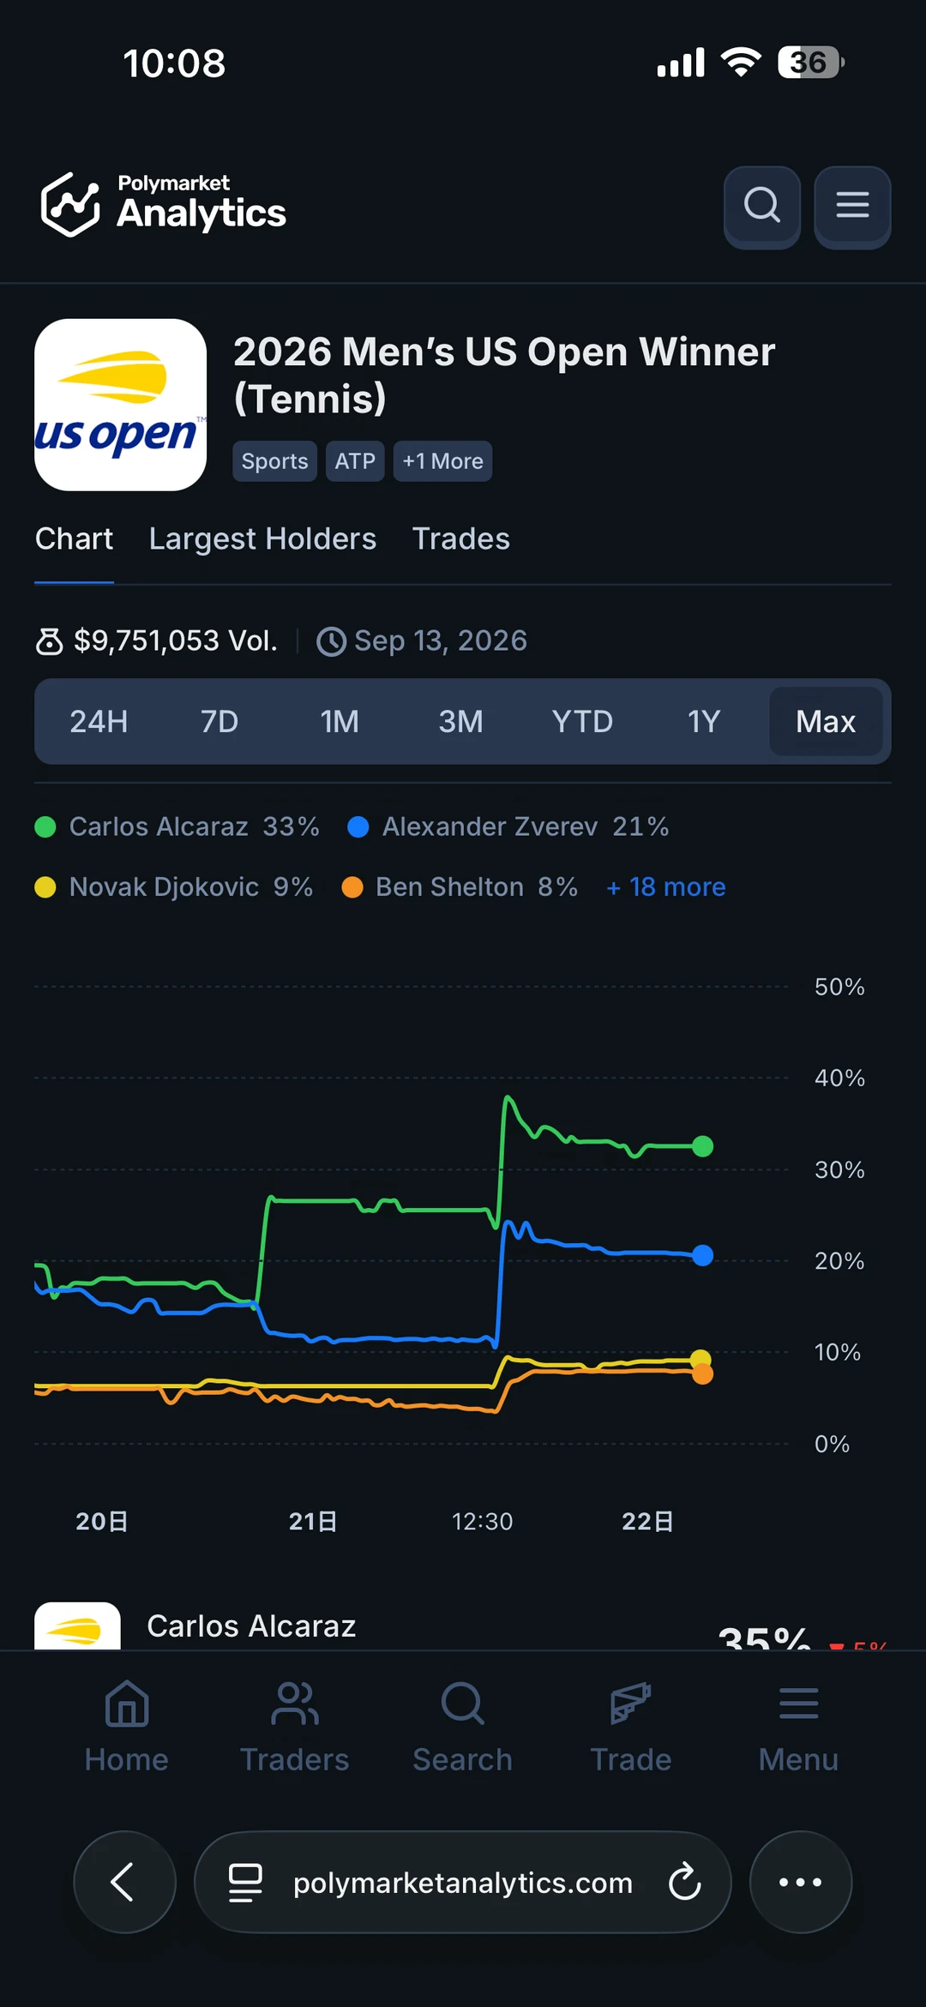The image size is (926, 2007).
Task: Tap the browser back arrow button
Action: pyautogui.click(x=124, y=1882)
